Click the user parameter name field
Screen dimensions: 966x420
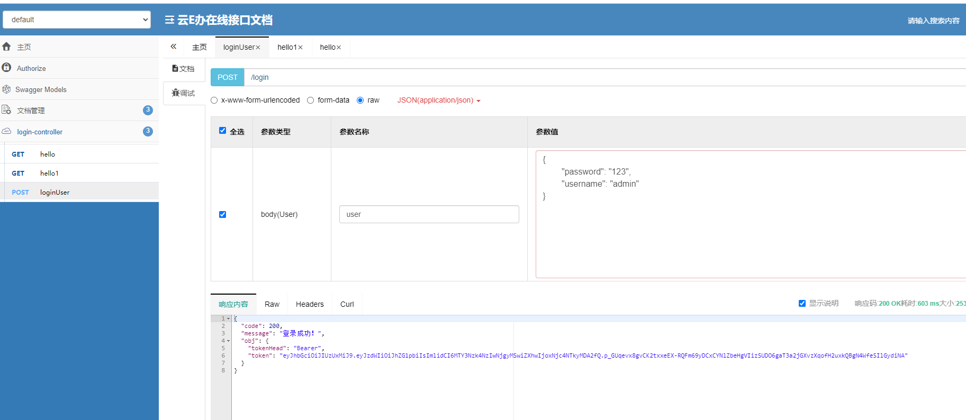click(x=429, y=214)
